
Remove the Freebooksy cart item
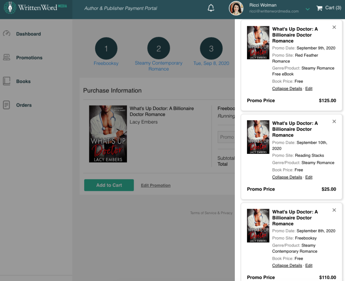[x=334, y=210]
